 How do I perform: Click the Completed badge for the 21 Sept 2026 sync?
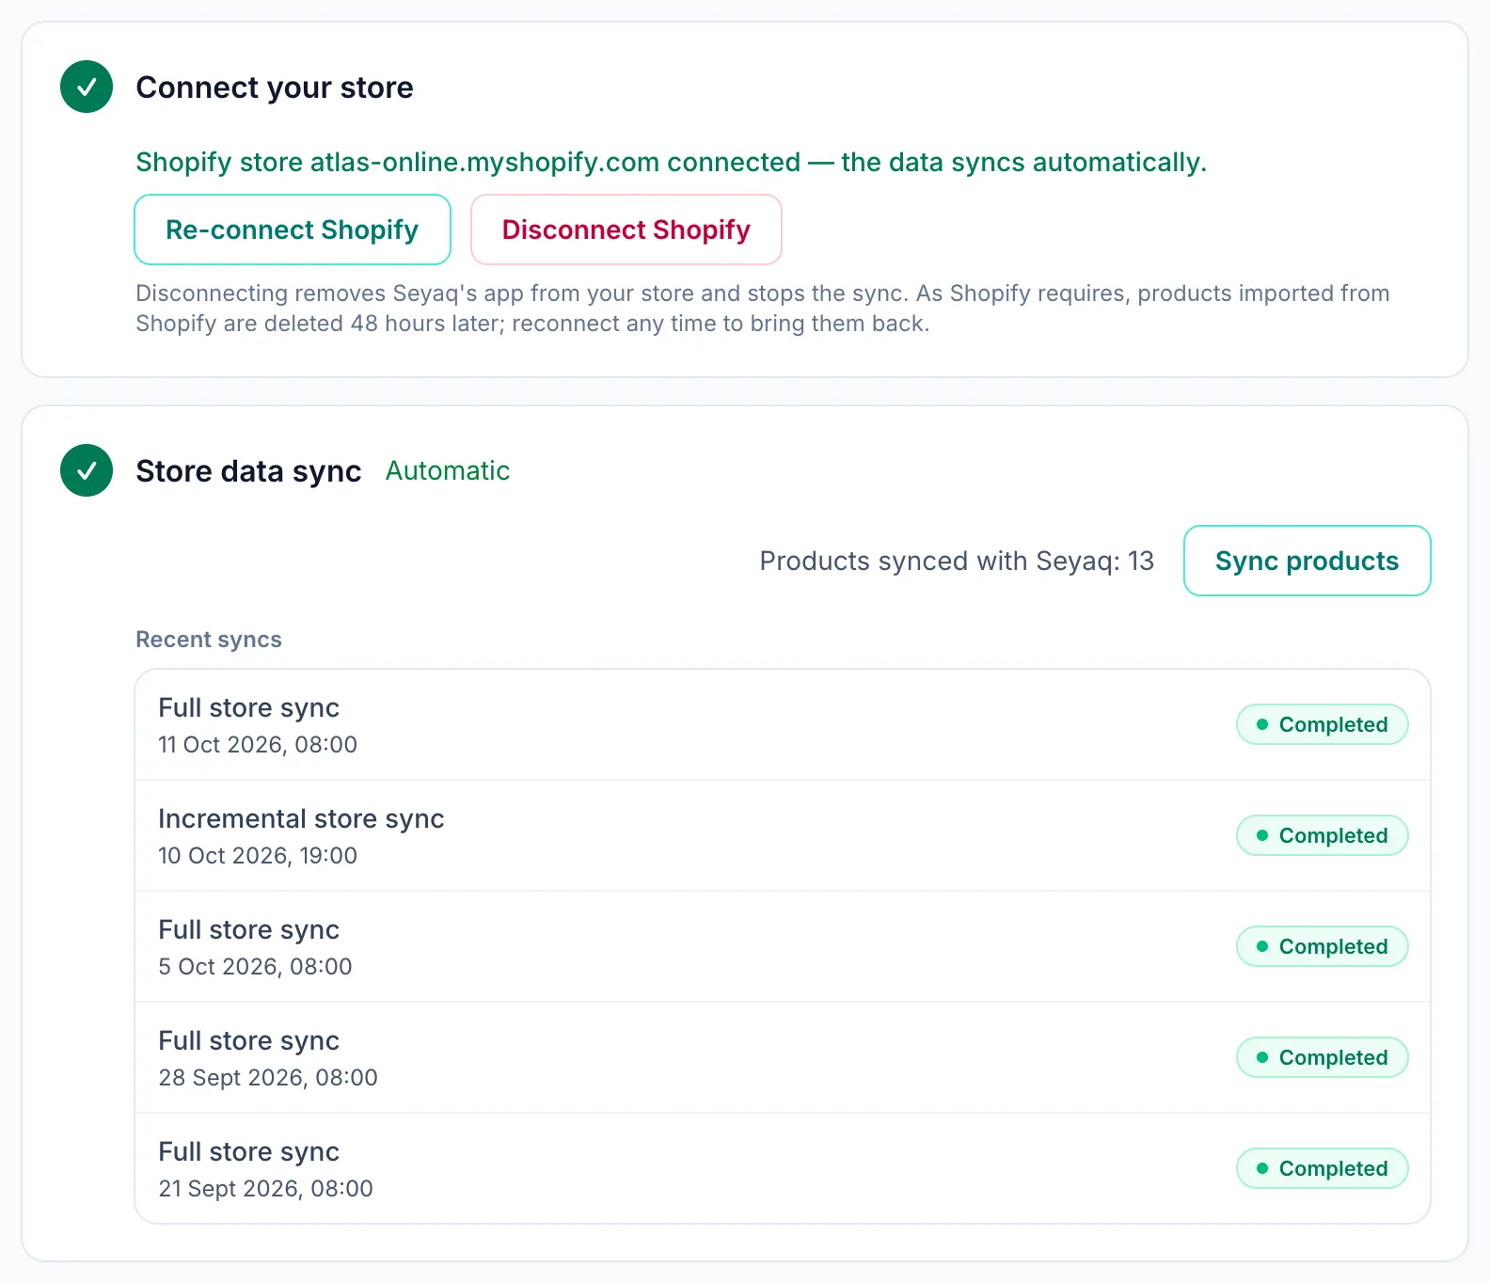click(x=1322, y=1168)
